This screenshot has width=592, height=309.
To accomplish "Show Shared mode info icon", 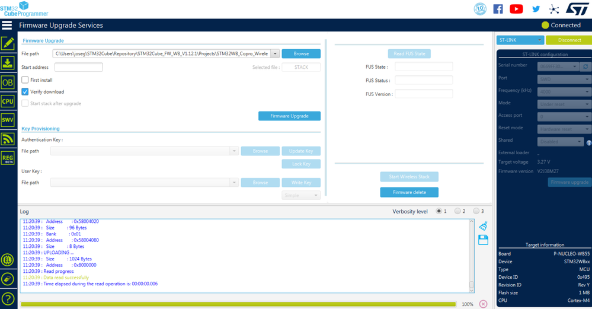I will pos(588,142).
